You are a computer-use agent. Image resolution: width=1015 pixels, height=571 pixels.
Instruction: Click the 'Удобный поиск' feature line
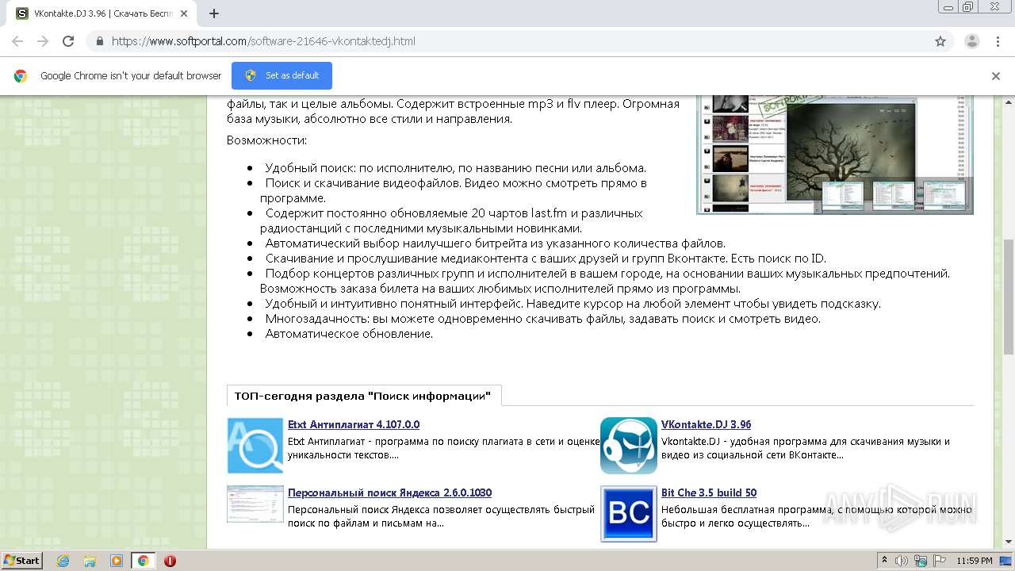click(456, 168)
